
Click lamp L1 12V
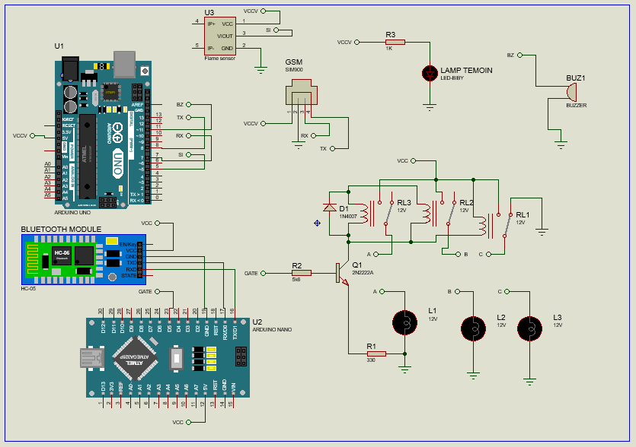pos(404,322)
